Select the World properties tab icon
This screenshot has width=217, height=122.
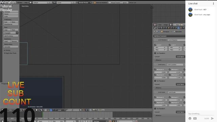(x=166, y=28)
